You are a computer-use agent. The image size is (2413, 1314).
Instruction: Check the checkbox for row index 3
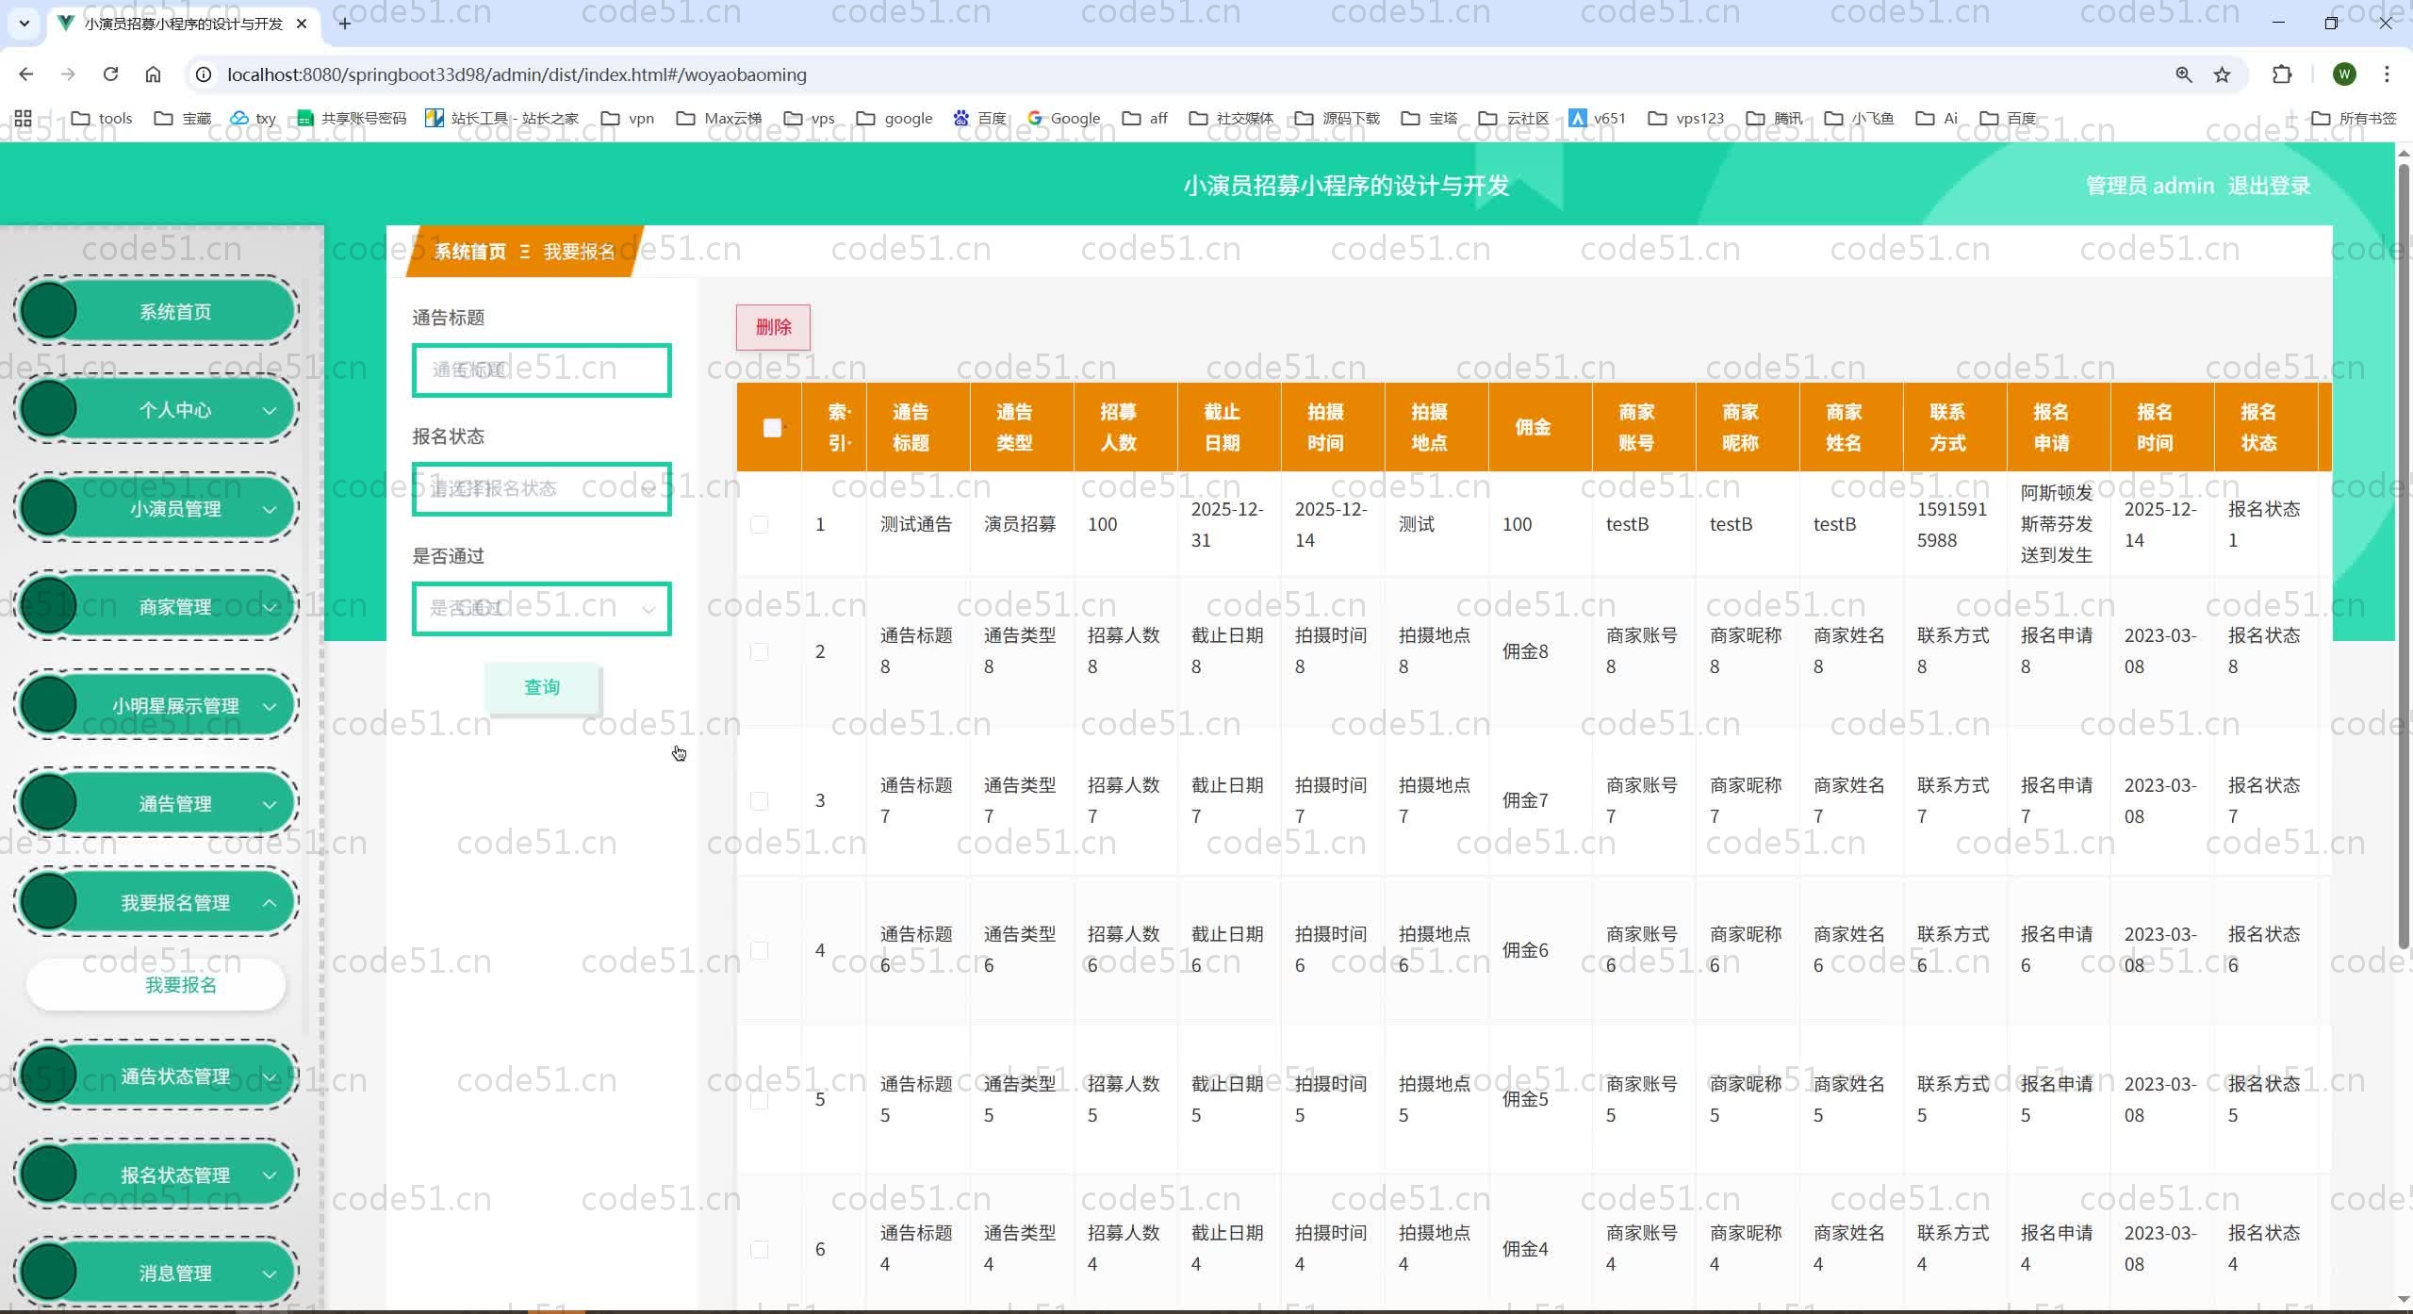click(x=759, y=801)
